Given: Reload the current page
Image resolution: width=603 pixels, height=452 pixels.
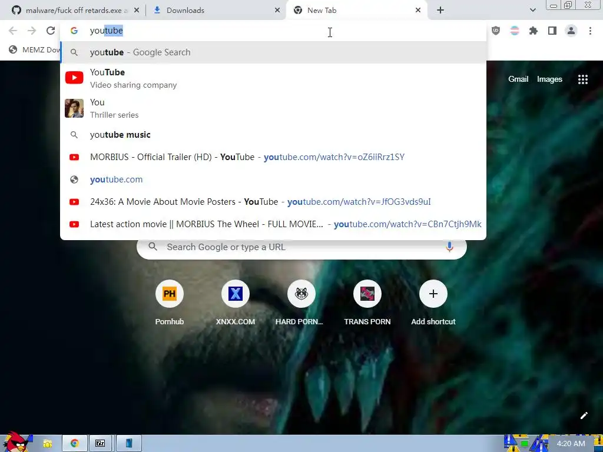Looking at the screenshot, I should click(x=51, y=31).
